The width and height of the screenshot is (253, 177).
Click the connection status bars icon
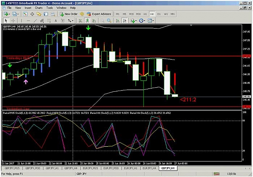(217, 174)
